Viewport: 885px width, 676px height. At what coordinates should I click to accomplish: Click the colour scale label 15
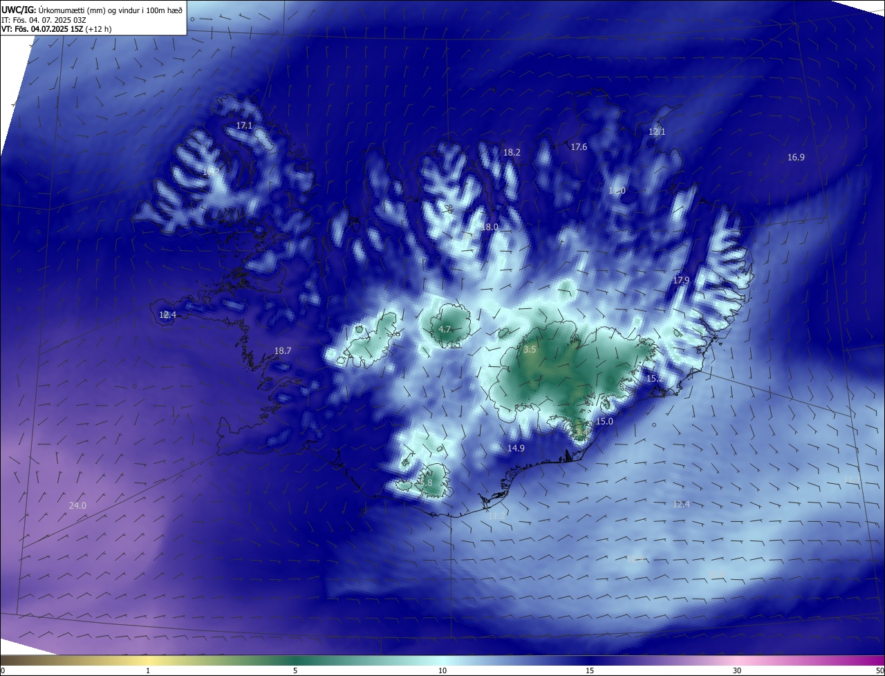pos(590,671)
